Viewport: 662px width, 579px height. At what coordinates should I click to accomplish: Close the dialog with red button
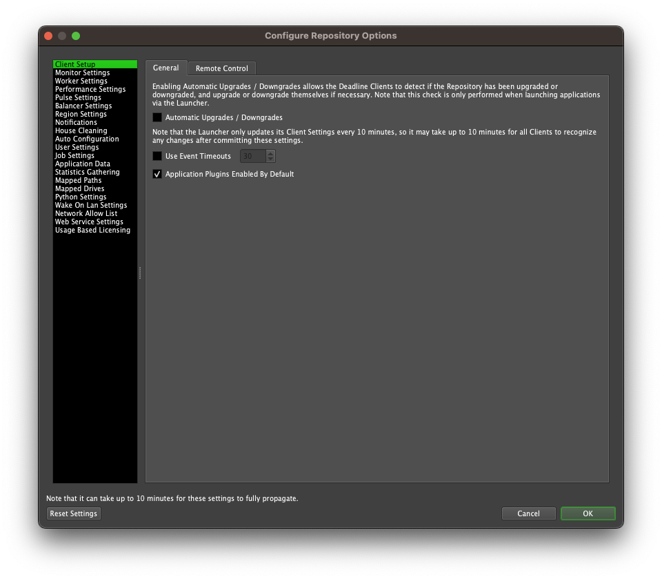pyautogui.click(x=48, y=36)
